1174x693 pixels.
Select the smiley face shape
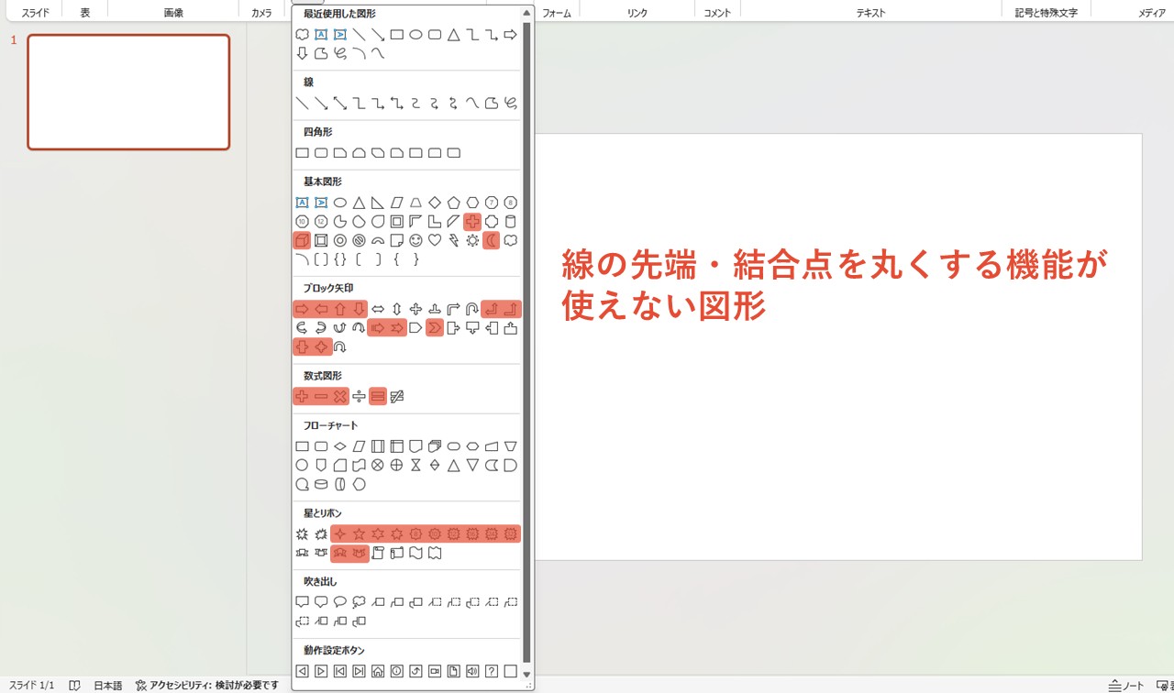pyautogui.click(x=415, y=241)
